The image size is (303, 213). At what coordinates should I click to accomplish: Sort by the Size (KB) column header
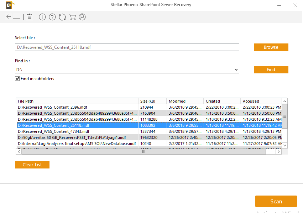152,101
